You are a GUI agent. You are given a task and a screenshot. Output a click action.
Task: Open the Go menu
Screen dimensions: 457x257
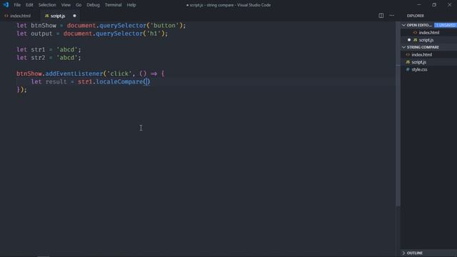79,5
